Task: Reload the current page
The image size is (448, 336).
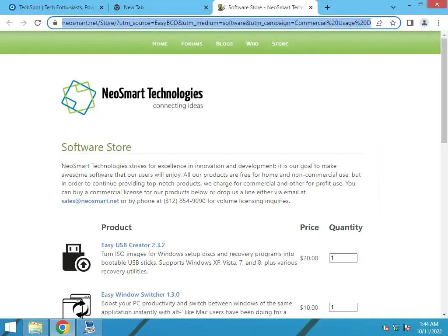Action: [x=38, y=23]
